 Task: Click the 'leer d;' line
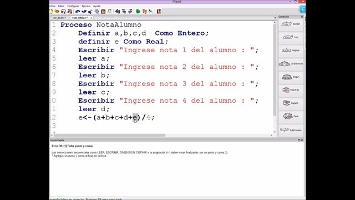tap(94, 109)
